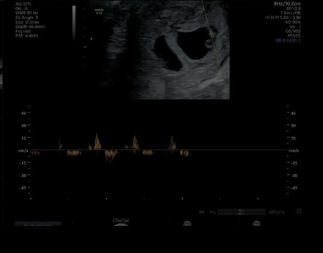Open the Exam History button
Image resolution: width=323 pixels, height=253 pixels.
pyautogui.click(x=38, y=224)
